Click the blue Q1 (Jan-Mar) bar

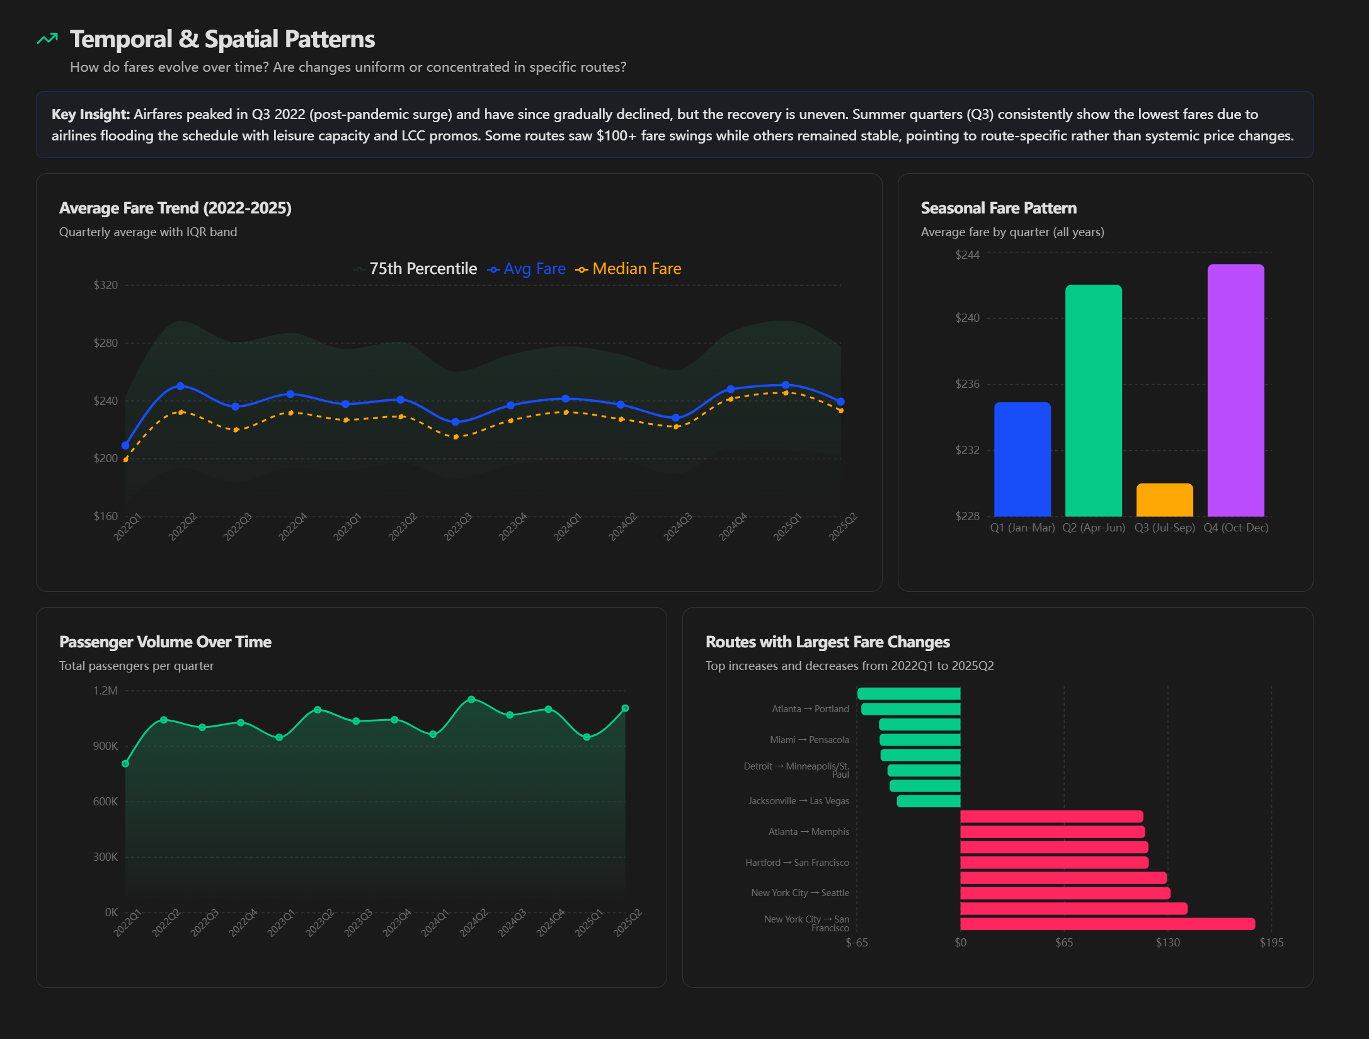coord(1022,460)
